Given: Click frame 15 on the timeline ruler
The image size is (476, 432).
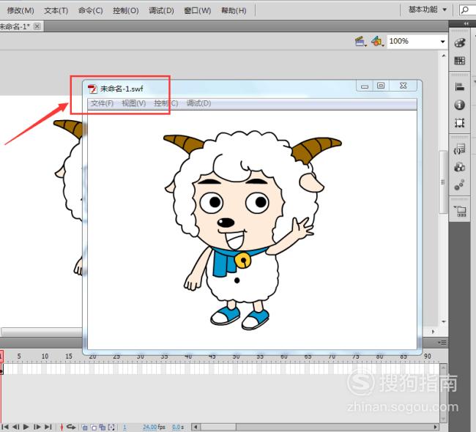Looking at the screenshot, I should pos(69,357).
